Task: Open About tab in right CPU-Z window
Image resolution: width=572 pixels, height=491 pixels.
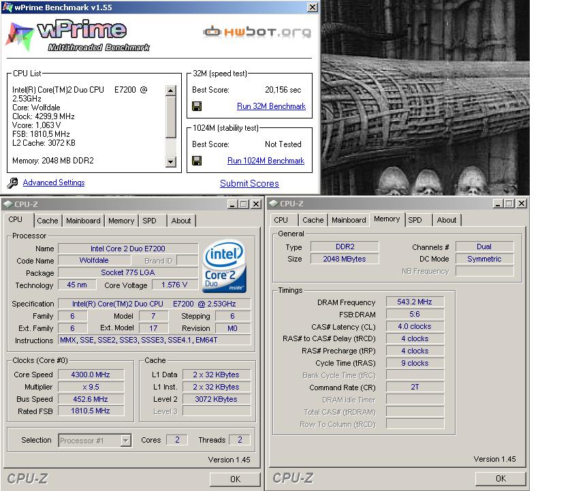Action: [x=447, y=220]
